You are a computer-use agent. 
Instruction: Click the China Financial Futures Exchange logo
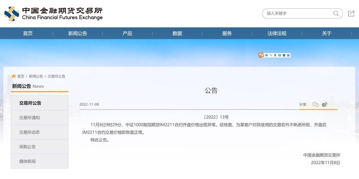[53, 13]
